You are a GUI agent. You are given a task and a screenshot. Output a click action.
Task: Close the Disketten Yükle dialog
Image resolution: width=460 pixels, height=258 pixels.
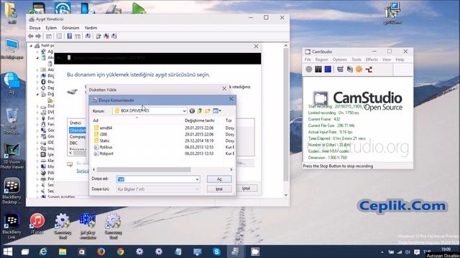tap(224, 88)
